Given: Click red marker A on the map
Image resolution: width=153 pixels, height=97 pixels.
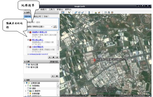Looking at the screenshot, I should click(x=95, y=60).
